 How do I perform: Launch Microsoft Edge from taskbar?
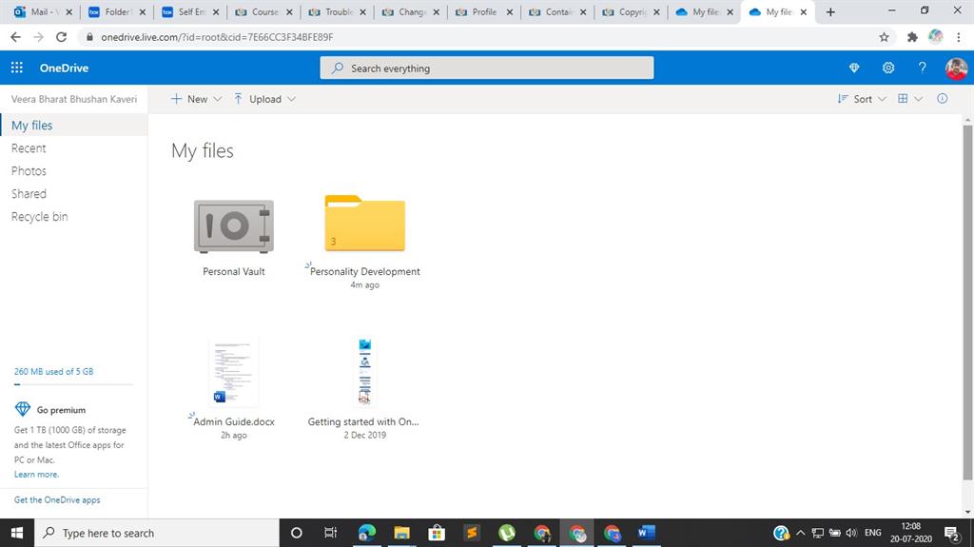click(366, 533)
